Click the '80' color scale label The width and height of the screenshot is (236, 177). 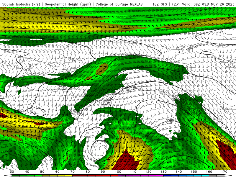(x=88, y=172)
